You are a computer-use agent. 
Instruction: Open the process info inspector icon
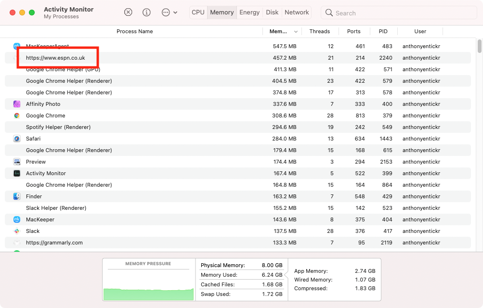tap(146, 13)
